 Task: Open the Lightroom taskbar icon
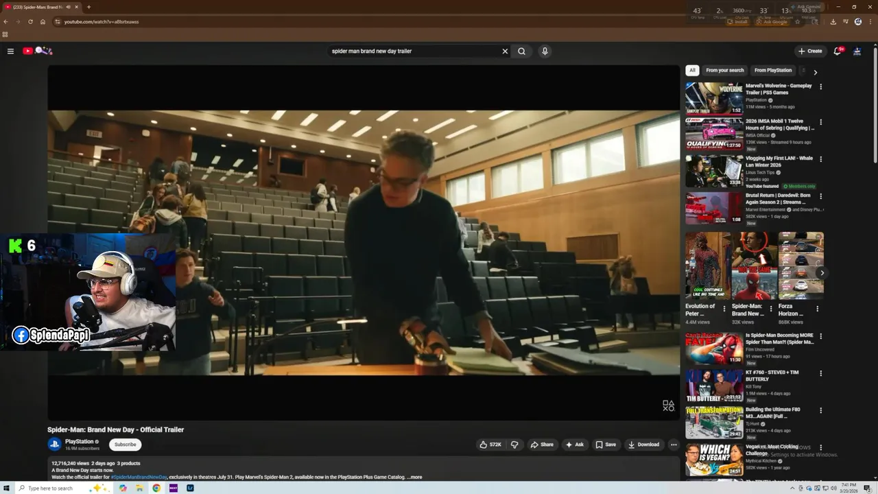click(x=190, y=488)
